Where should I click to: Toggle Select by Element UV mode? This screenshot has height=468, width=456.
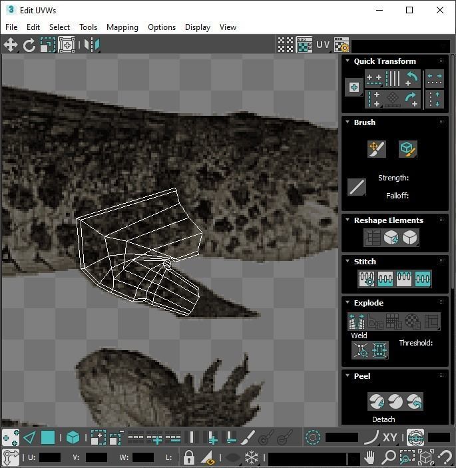[x=73, y=438]
